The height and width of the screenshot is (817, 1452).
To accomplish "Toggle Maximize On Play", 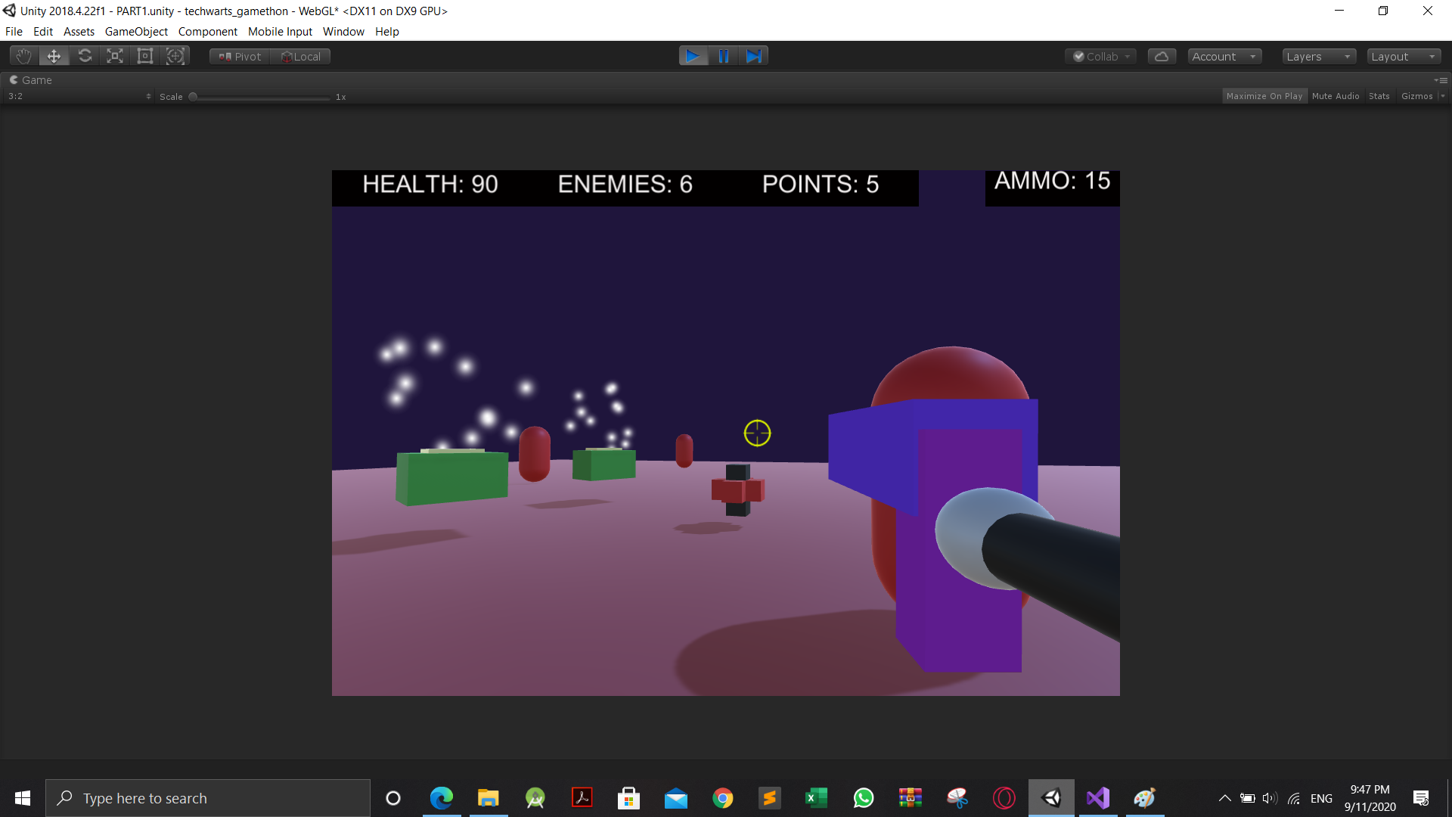I will pyautogui.click(x=1264, y=96).
